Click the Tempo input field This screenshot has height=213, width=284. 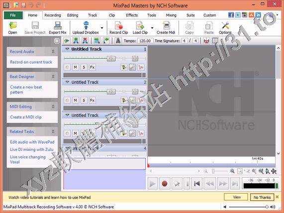[x=145, y=41]
